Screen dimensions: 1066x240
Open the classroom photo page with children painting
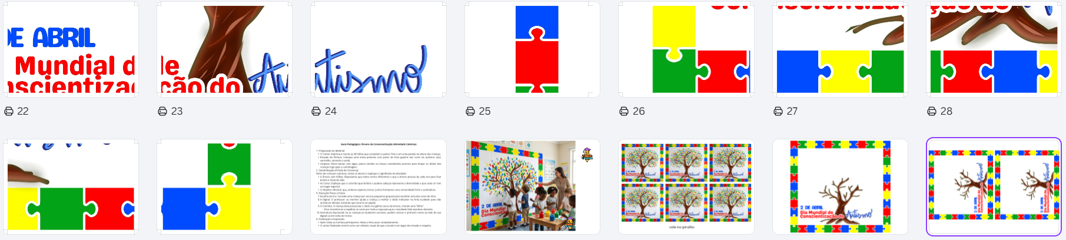click(x=532, y=186)
